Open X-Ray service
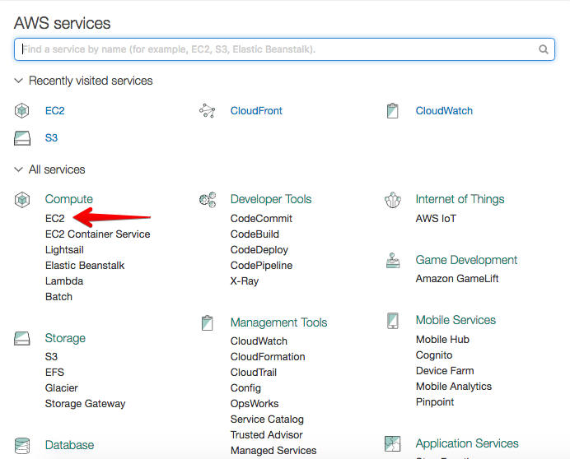Screen dimensions: 570x459 point(245,281)
